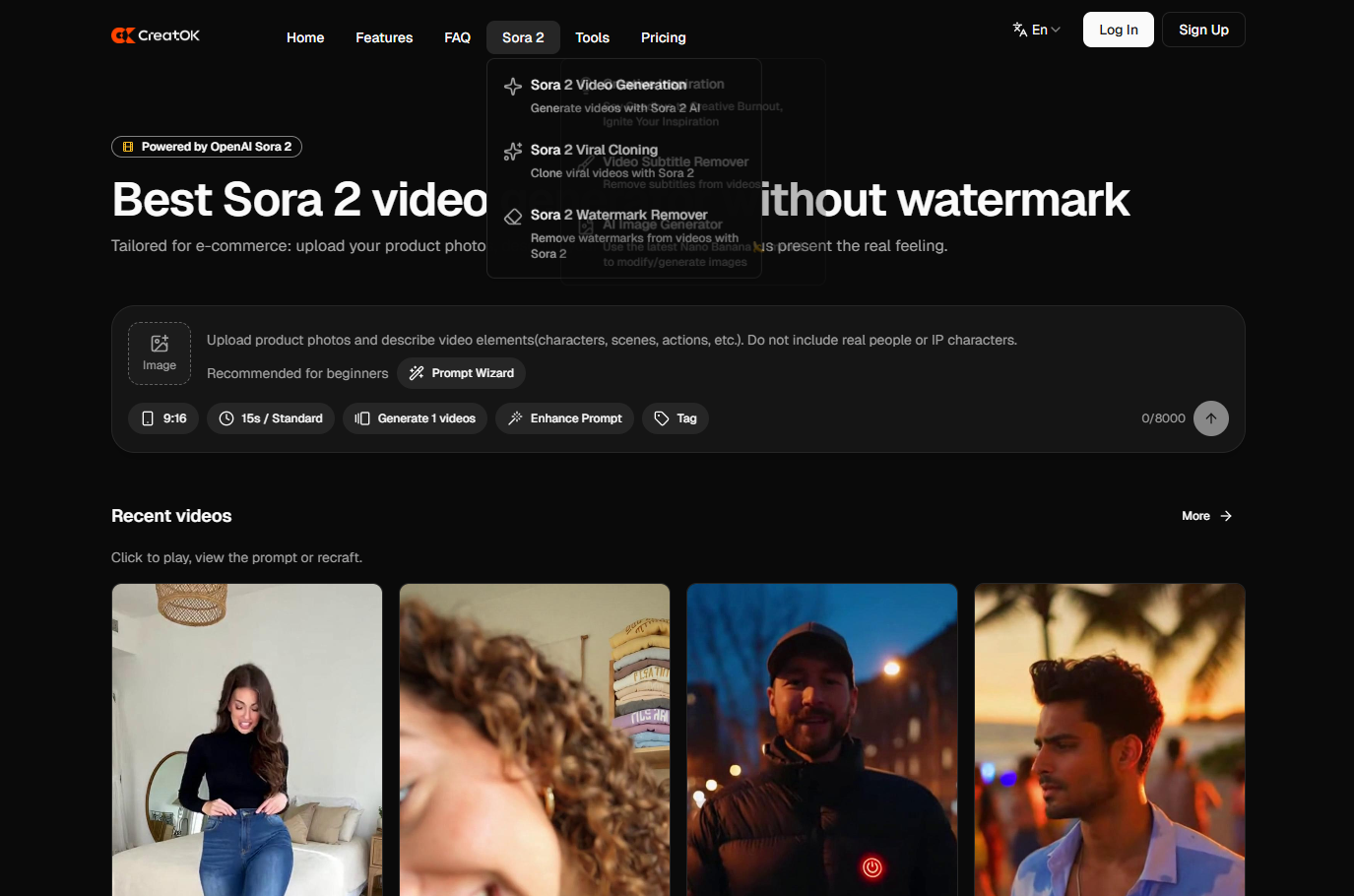Open the Tools menu
This screenshot has width=1354, height=896.
(x=592, y=37)
